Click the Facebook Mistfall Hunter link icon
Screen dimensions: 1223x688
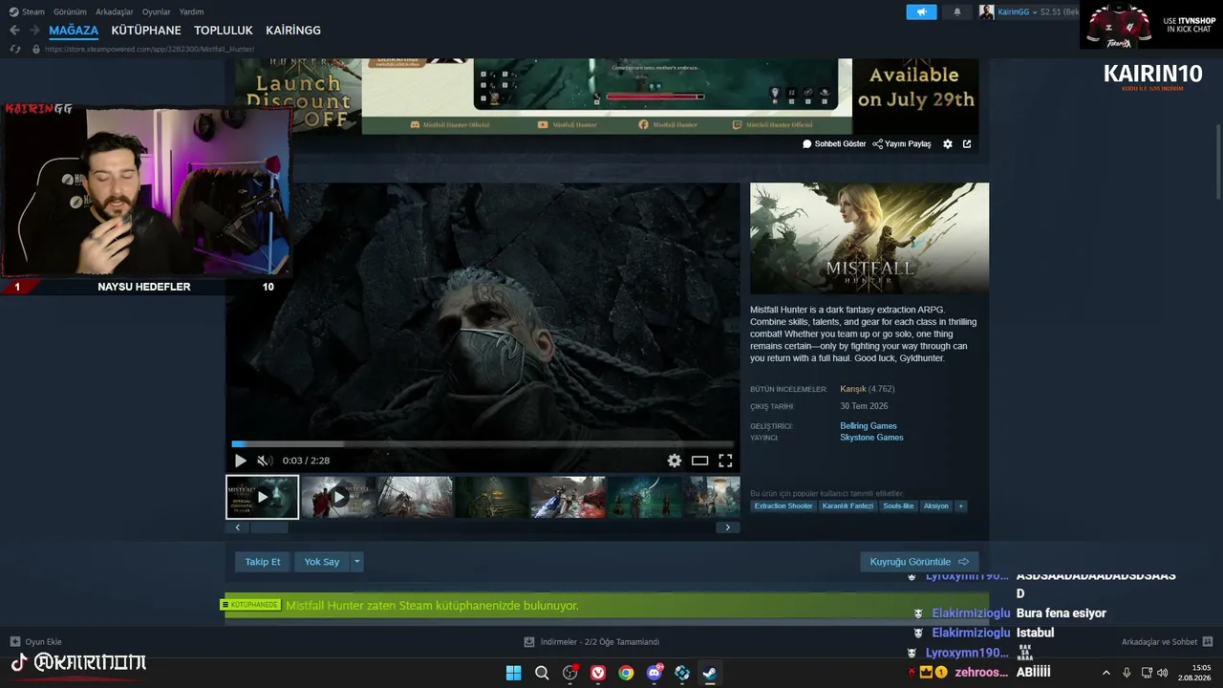tap(643, 125)
